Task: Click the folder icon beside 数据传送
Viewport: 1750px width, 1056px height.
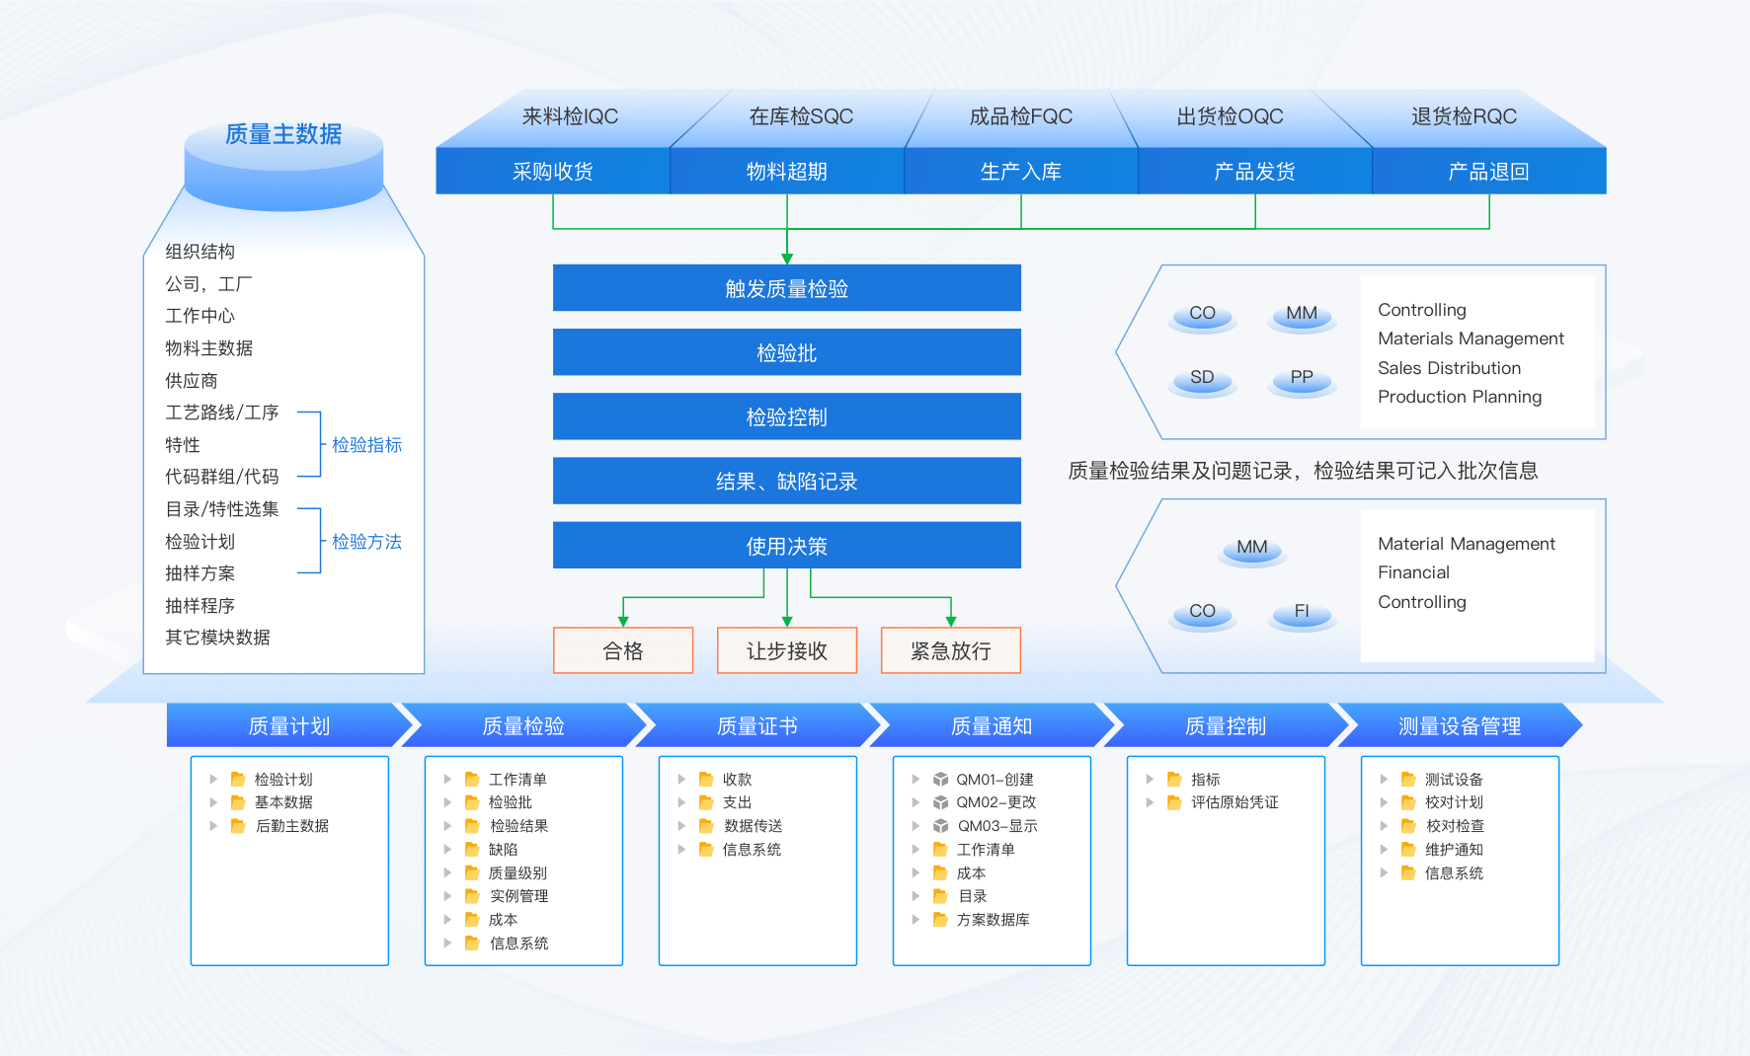Action: (x=706, y=826)
